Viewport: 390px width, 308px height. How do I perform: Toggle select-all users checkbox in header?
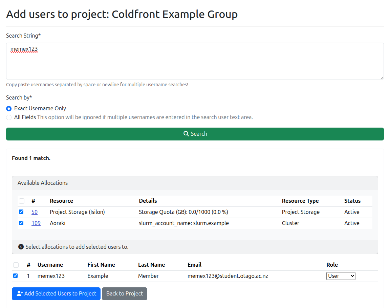pyautogui.click(x=16, y=265)
